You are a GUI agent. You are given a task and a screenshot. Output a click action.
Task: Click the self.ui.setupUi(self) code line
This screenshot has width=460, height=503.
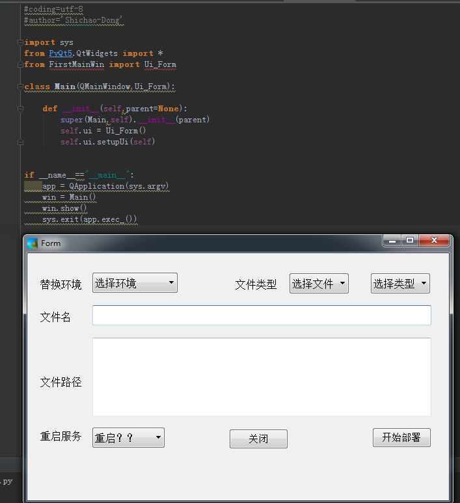tap(108, 141)
